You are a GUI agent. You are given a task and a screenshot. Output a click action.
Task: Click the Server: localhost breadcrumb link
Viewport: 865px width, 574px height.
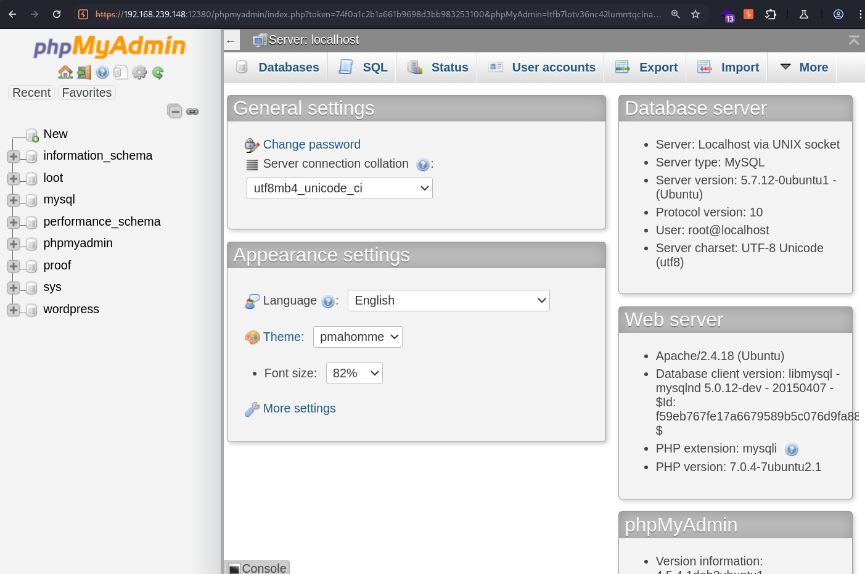point(314,40)
